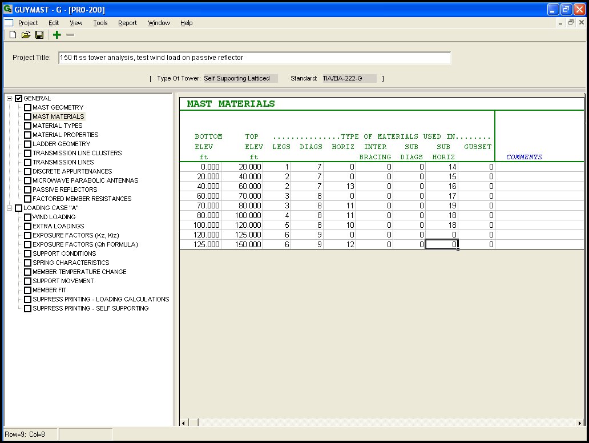Toggle the GENERAL checkbox
The width and height of the screenshot is (589, 443).
click(18, 98)
